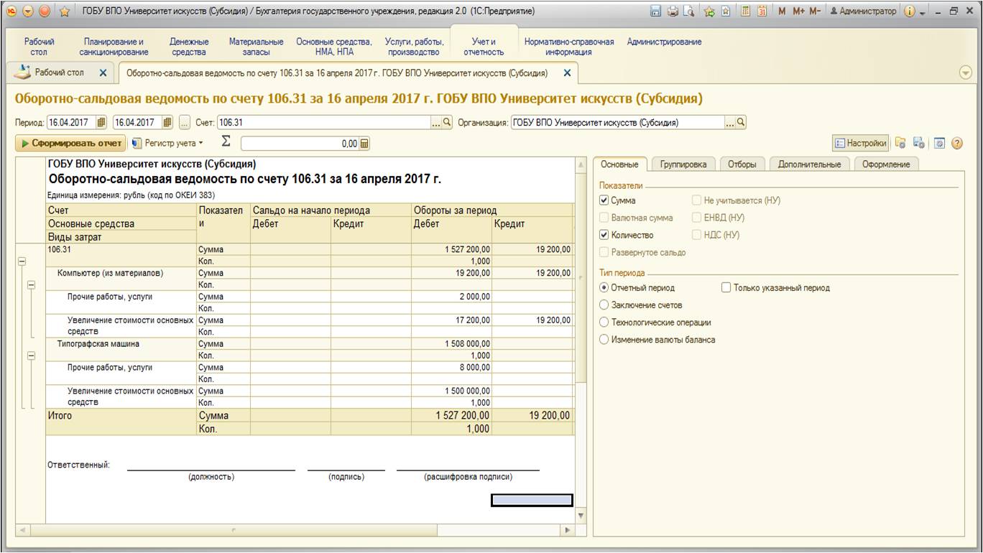
Task: Collapse the 106.31 account group row
Action: point(21,262)
